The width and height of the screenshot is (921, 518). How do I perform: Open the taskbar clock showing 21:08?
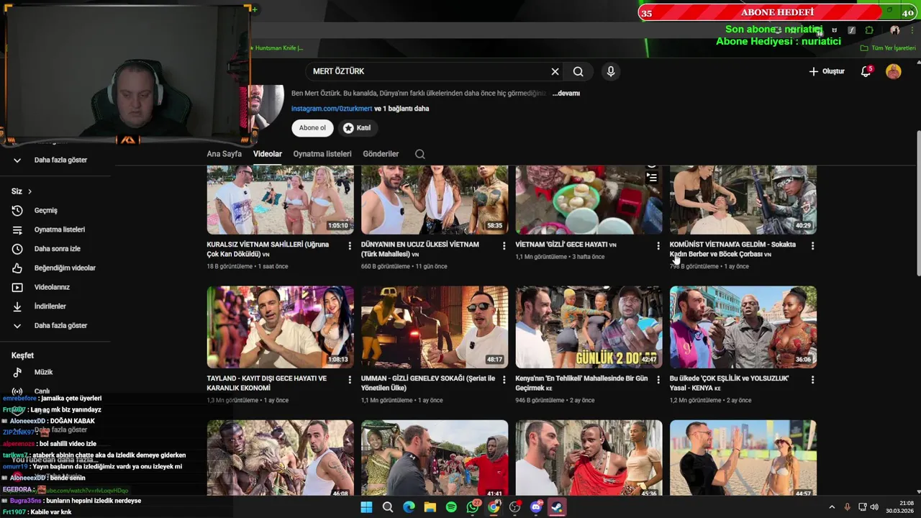click(x=899, y=507)
